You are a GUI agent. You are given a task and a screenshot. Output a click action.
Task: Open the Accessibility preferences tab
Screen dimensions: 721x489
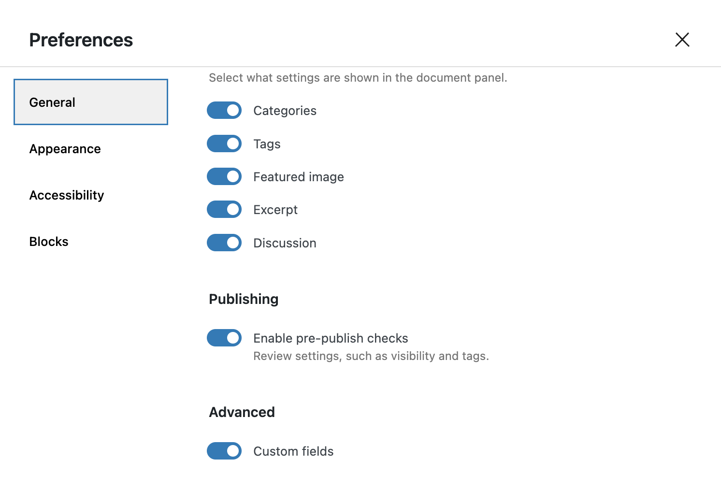67,195
